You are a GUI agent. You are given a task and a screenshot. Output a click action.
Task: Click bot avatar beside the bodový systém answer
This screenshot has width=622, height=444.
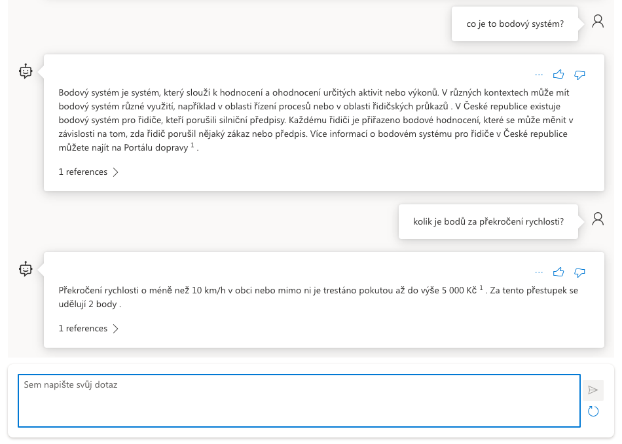[26, 71]
